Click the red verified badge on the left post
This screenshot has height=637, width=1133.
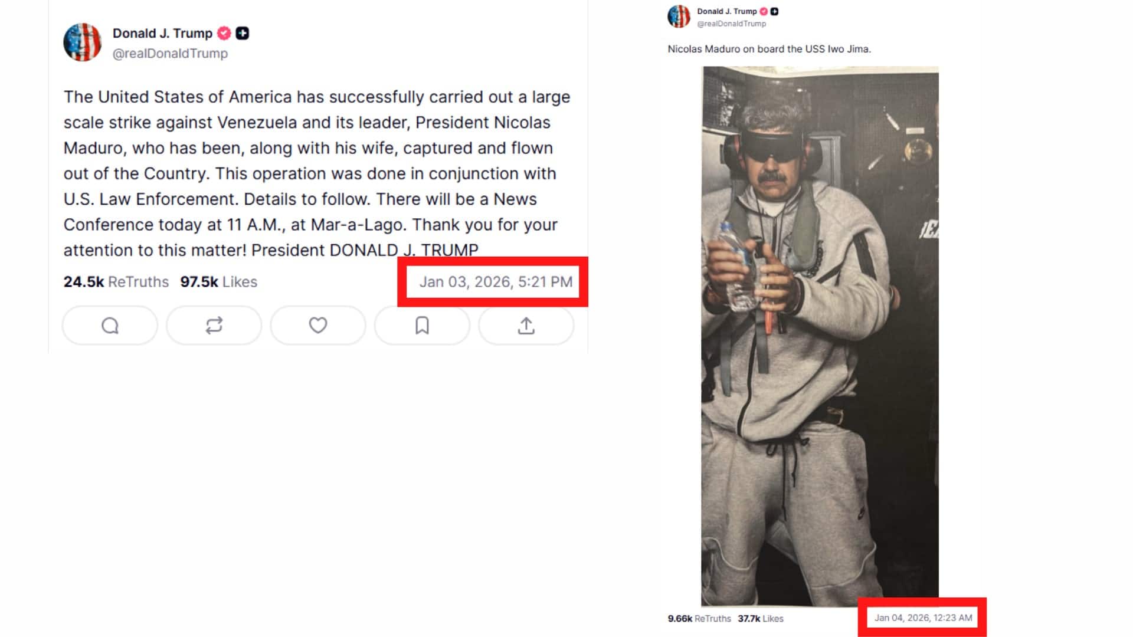[x=224, y=33]
